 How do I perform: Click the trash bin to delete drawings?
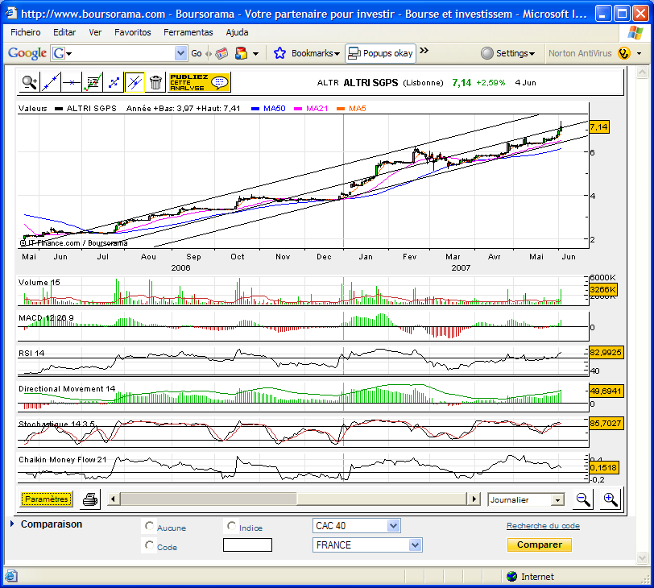[155, 82]
